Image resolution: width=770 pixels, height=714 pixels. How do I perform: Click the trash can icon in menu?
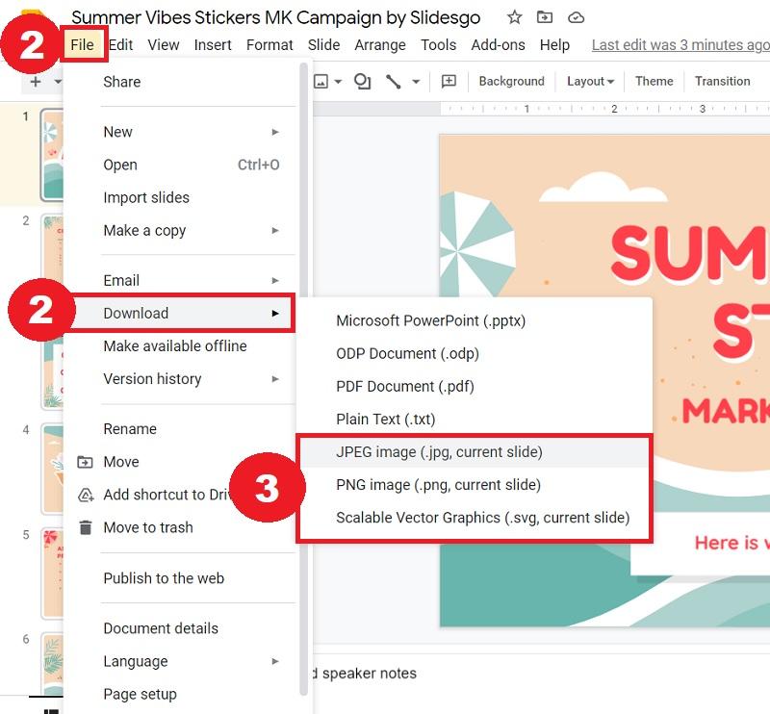tap(86, 528)
